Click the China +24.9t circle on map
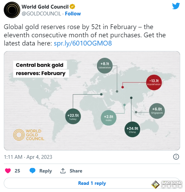 (x=132, y=129)
